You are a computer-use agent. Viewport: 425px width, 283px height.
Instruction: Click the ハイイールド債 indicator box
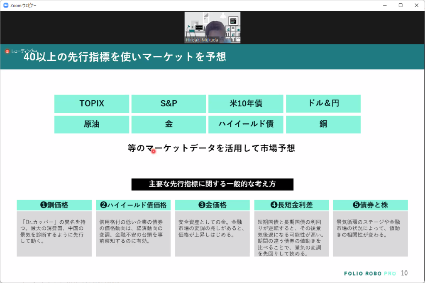(246, 124)
